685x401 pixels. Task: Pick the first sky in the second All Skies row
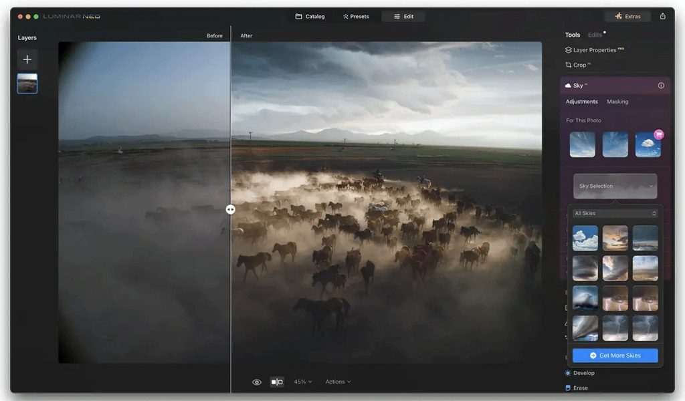[x=585, y=269]
